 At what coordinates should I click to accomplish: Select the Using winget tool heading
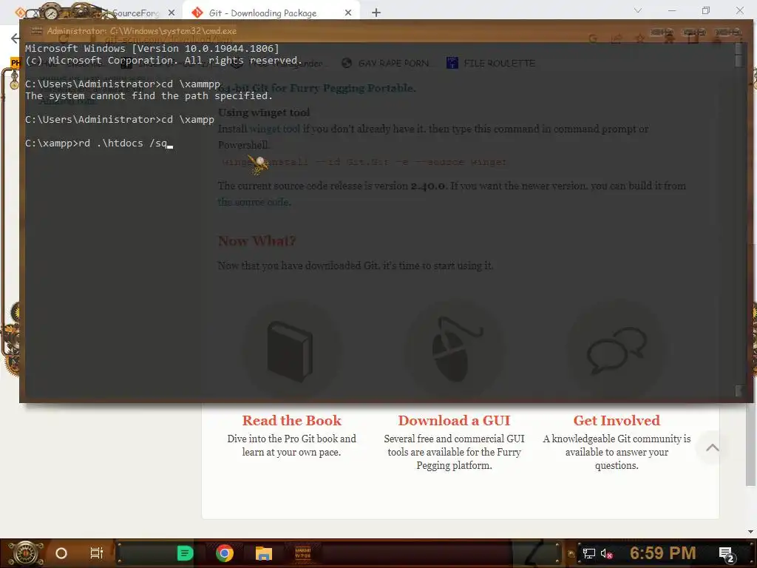(264, 112)
